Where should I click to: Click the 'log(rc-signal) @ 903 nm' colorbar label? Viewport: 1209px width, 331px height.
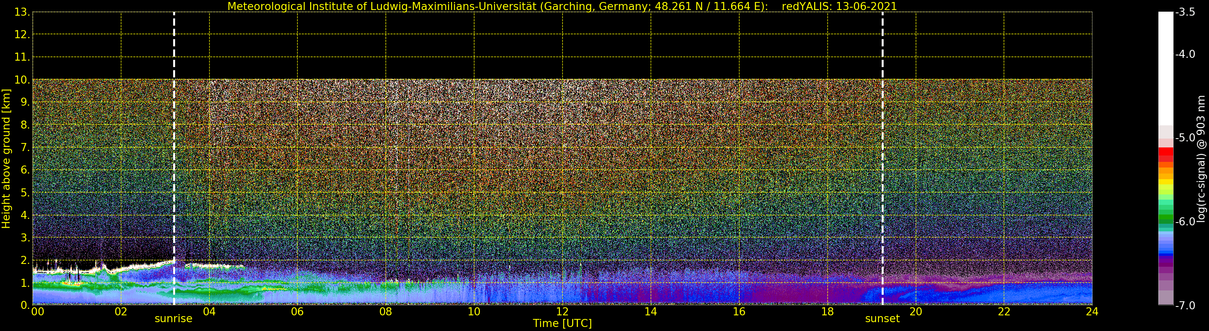coord(1201,159)
